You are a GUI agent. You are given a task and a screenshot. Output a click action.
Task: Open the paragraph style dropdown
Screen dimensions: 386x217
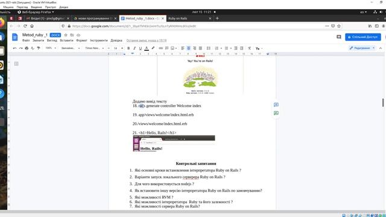[x=71, y=48]
